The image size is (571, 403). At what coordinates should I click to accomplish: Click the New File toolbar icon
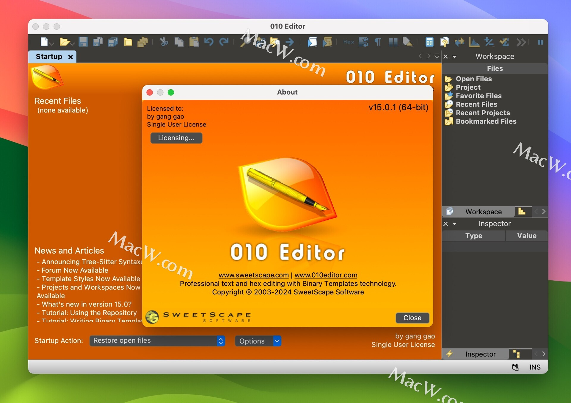point(44,42)
